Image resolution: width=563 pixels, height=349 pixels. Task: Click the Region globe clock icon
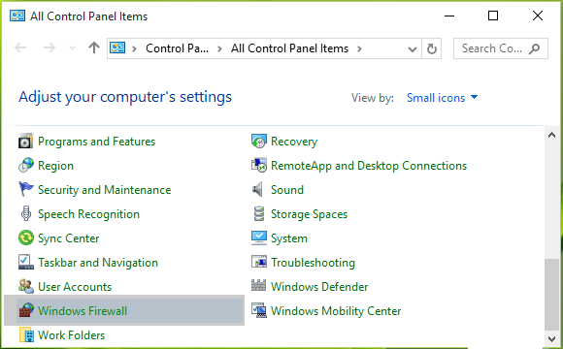click(26, 166)
